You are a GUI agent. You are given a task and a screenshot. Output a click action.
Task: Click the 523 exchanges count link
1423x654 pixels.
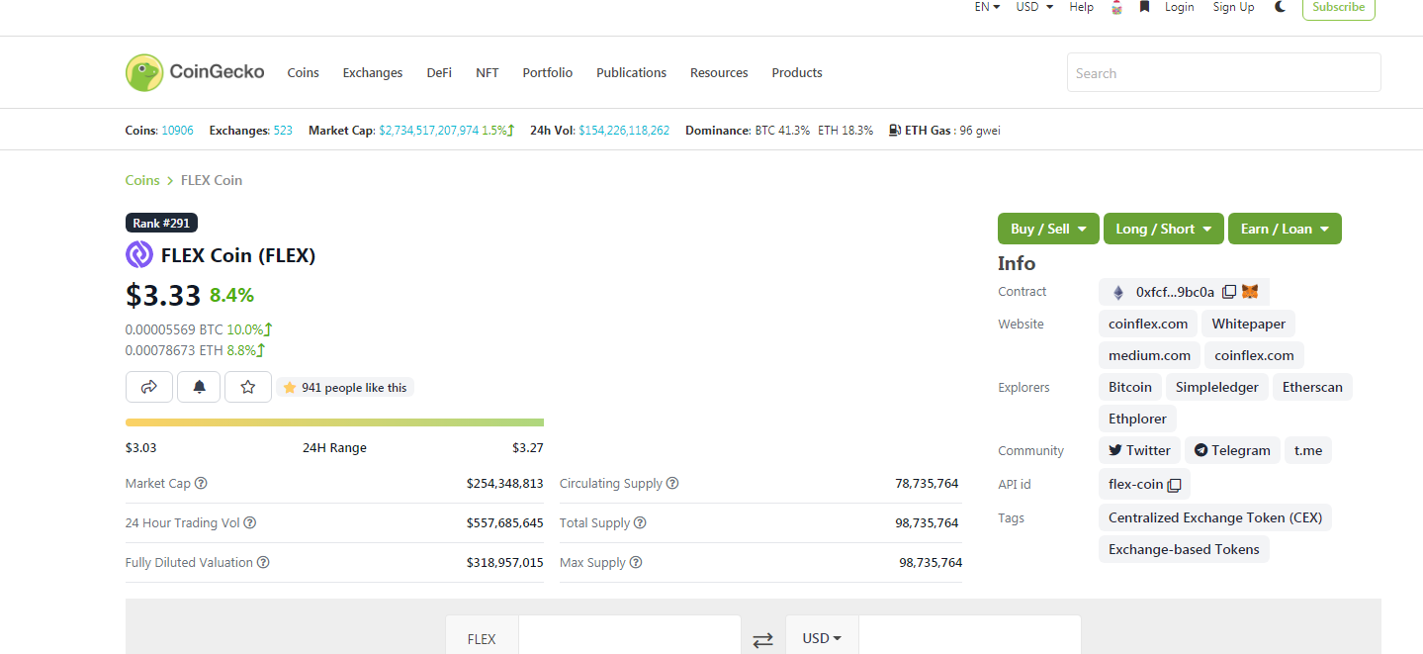pyautogui.click(x=283, y=130)
